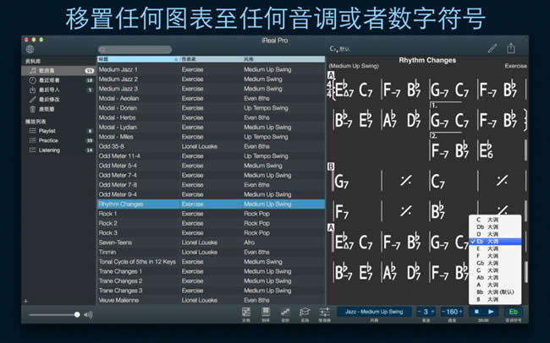Increase the tempo from 160
Screen dimensions: 550x343
(460, 312)
